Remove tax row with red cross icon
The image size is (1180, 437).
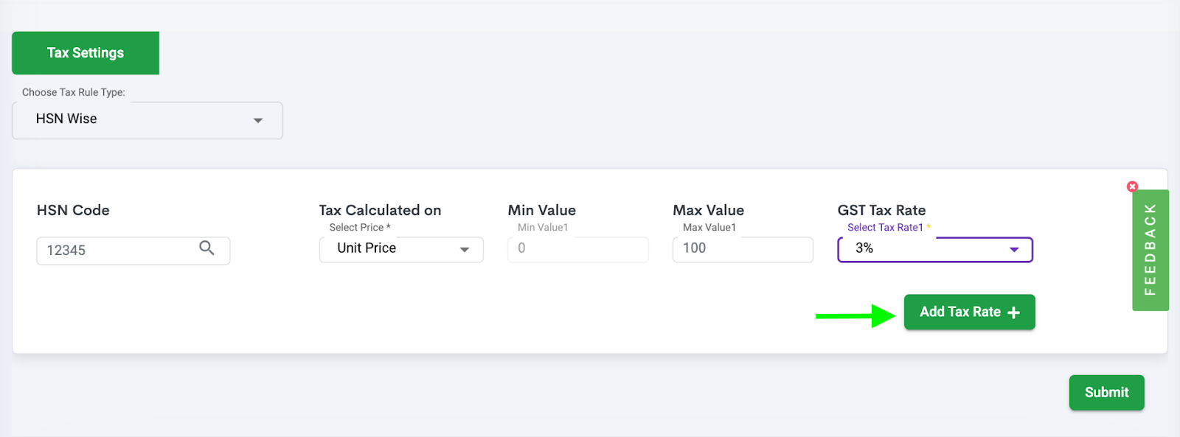click(1132, 186)
